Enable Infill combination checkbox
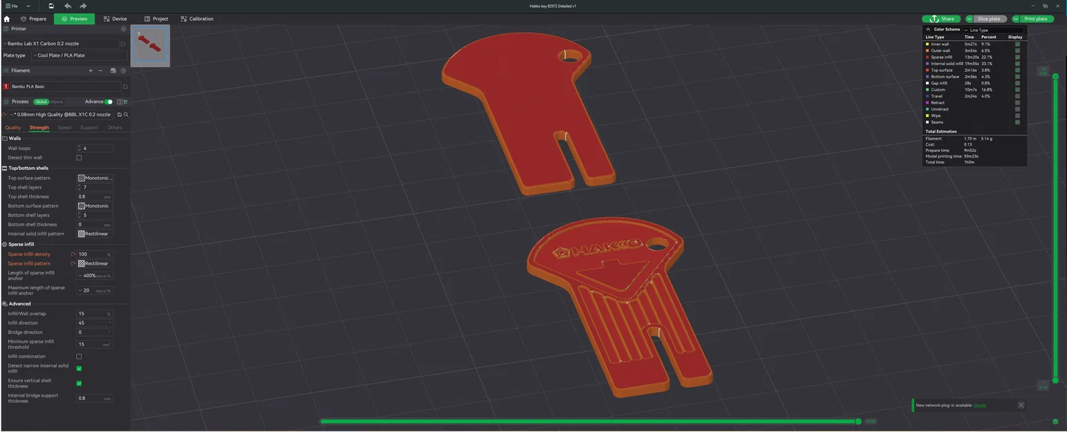This screenshot has height=432, width=1067. (x=79, y=357)
